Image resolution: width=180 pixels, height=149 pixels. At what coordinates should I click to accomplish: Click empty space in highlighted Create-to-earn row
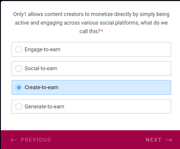119,87
